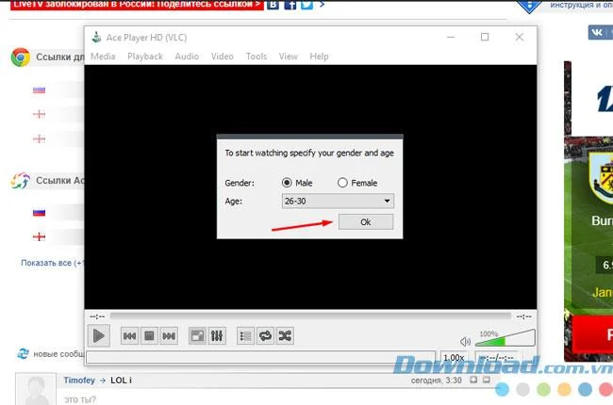The image size is (613, 405).
Task: Toggle shuffle random icon
Action: pyautogui.click(x=285, y=336)
